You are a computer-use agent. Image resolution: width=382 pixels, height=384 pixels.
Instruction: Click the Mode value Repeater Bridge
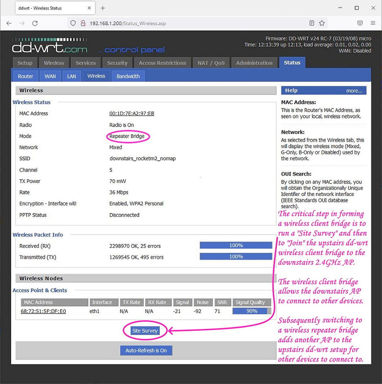(127, 136)
